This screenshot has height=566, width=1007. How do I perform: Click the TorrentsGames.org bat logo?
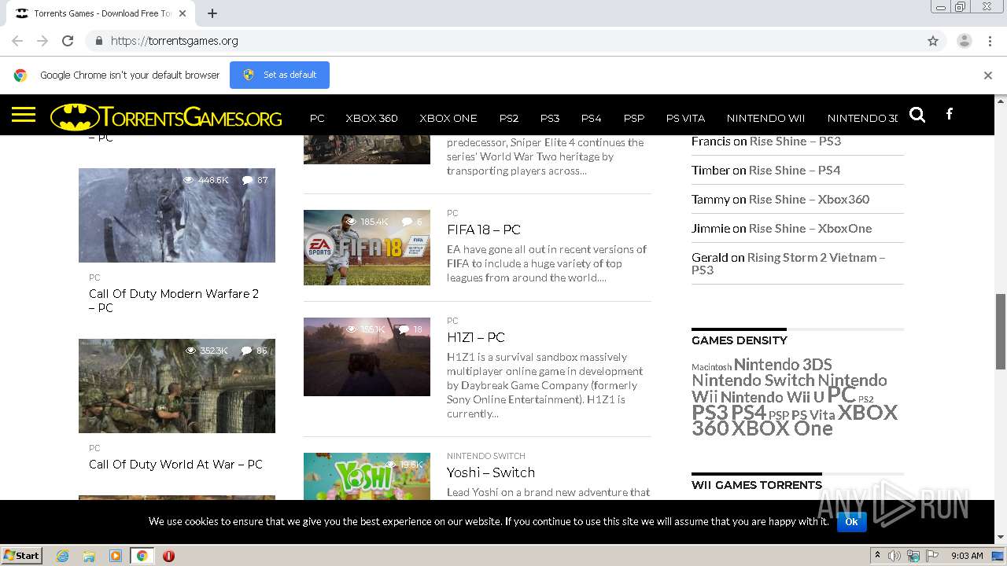click(166, 117)
